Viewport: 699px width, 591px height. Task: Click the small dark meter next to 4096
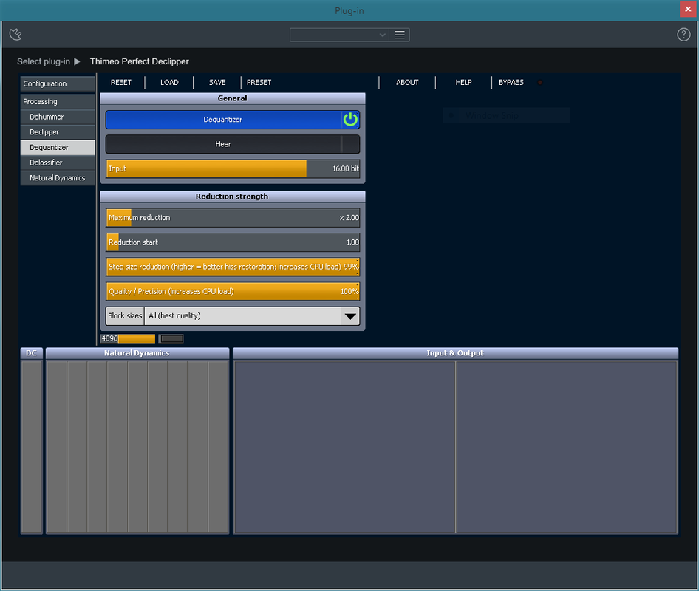coord(171,339)
